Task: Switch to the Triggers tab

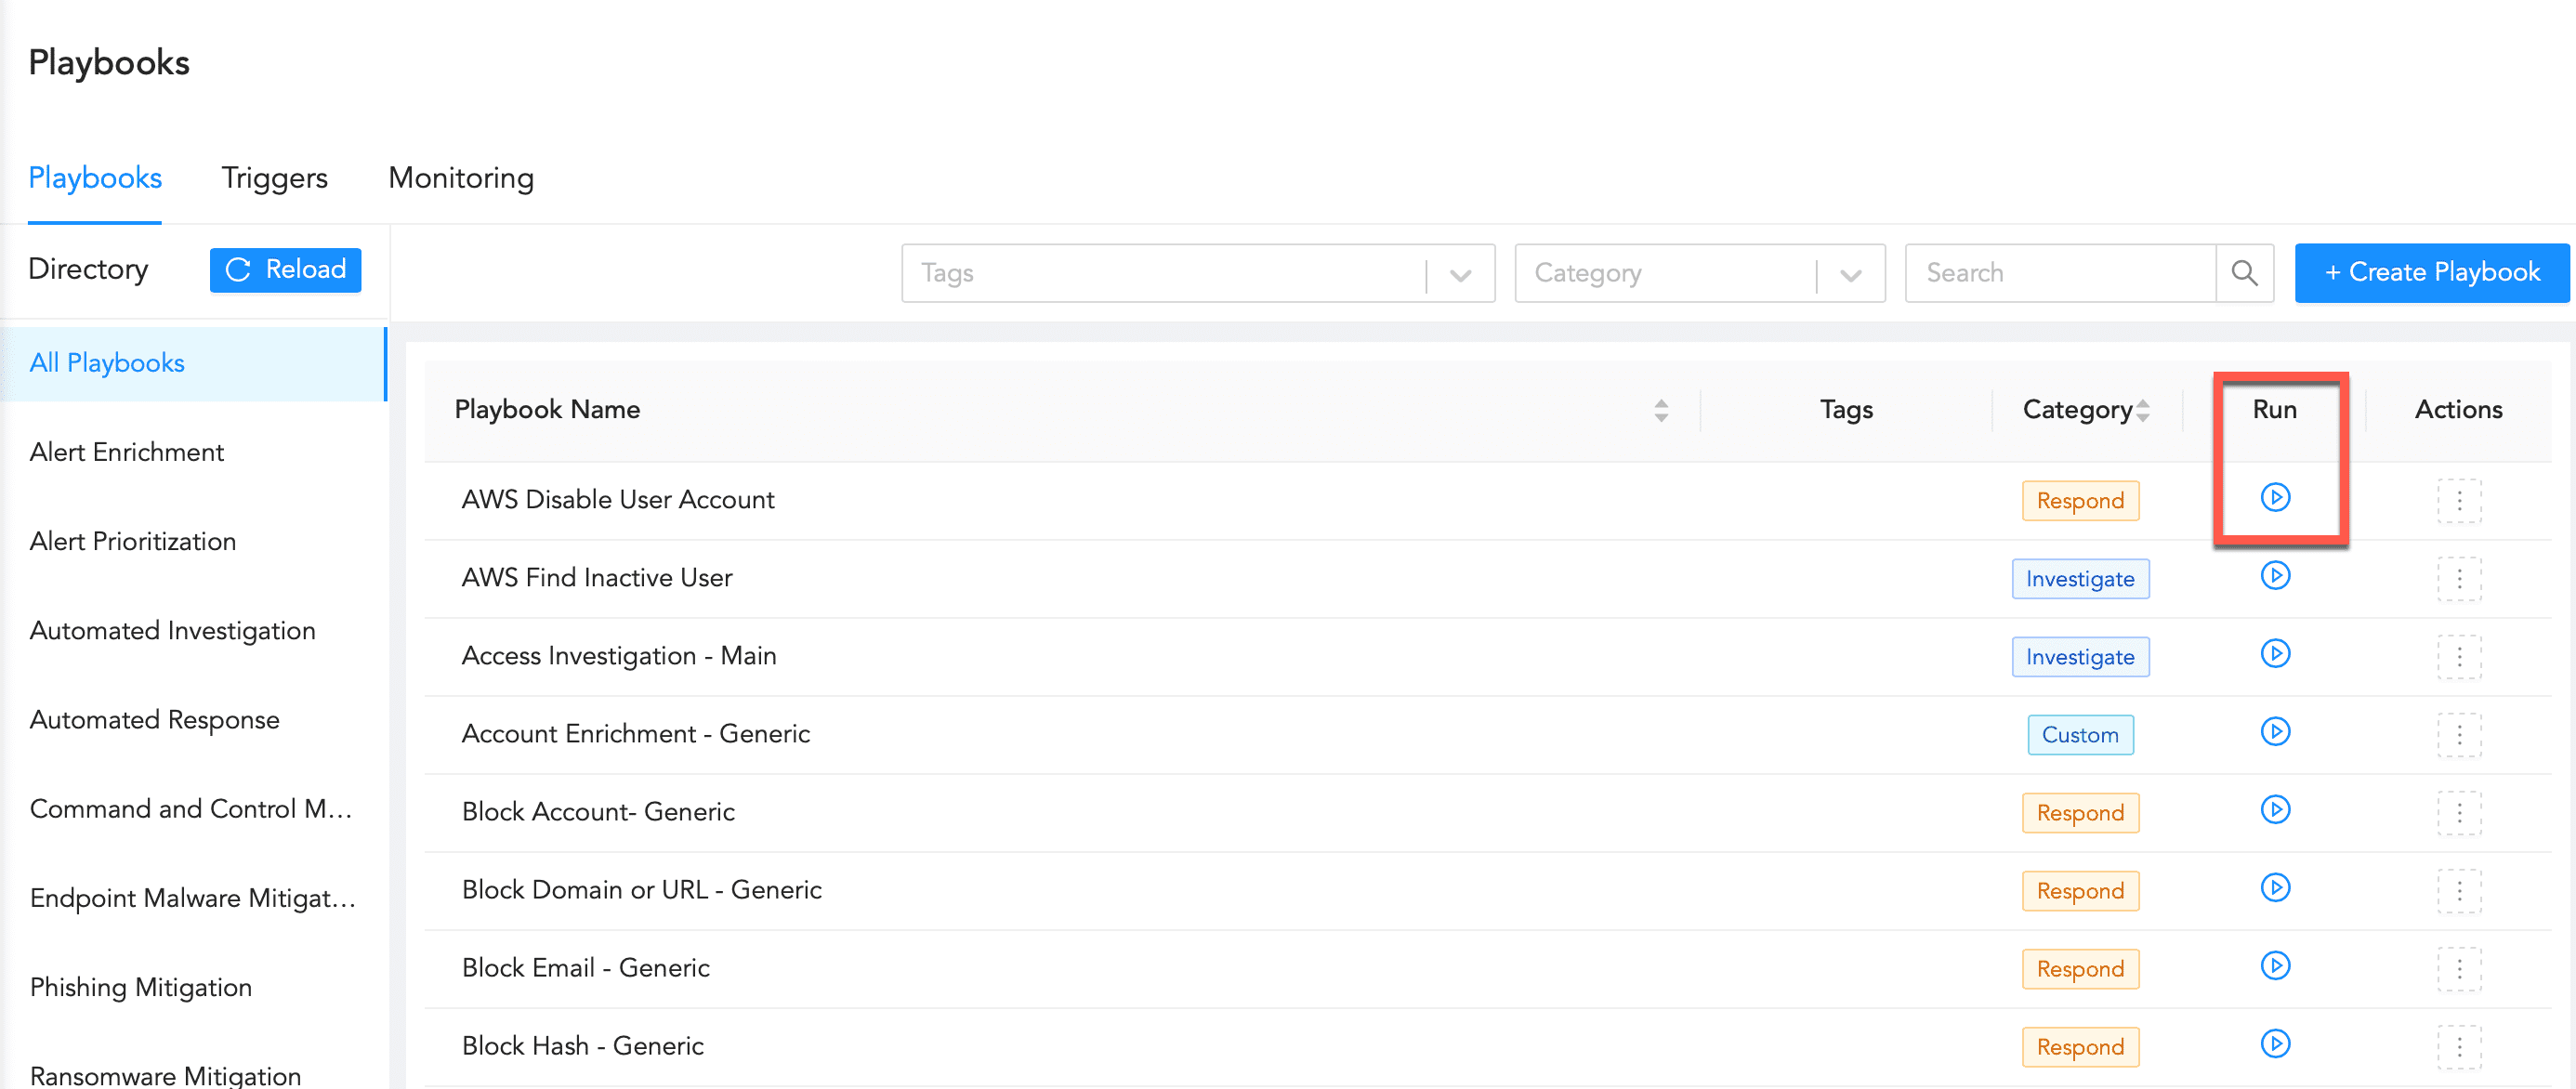Action: pyautogui.click(x=274, y=178)
